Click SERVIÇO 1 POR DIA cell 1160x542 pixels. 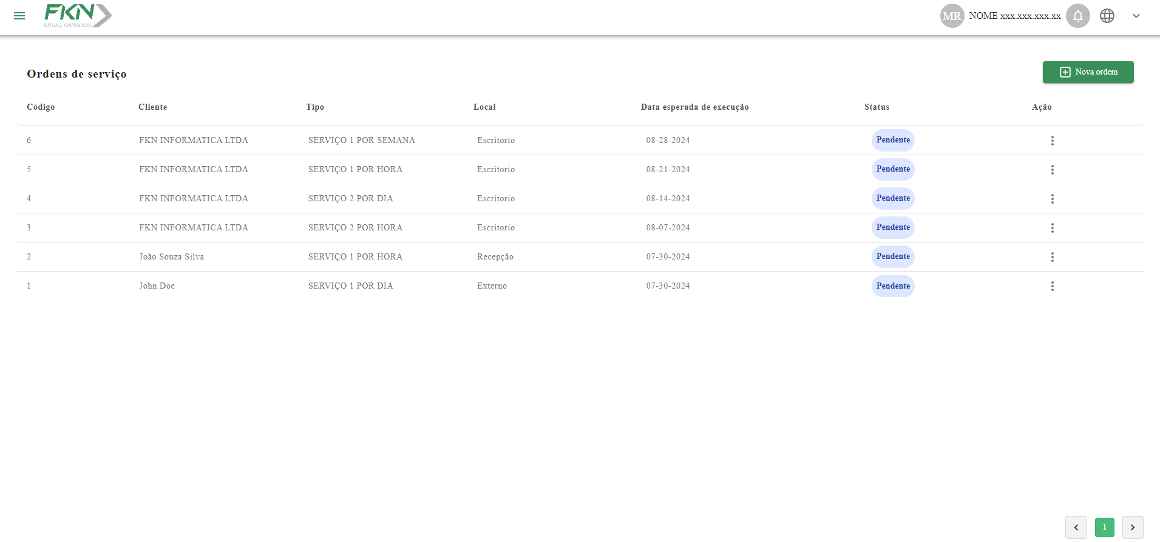tap(351, 286)
